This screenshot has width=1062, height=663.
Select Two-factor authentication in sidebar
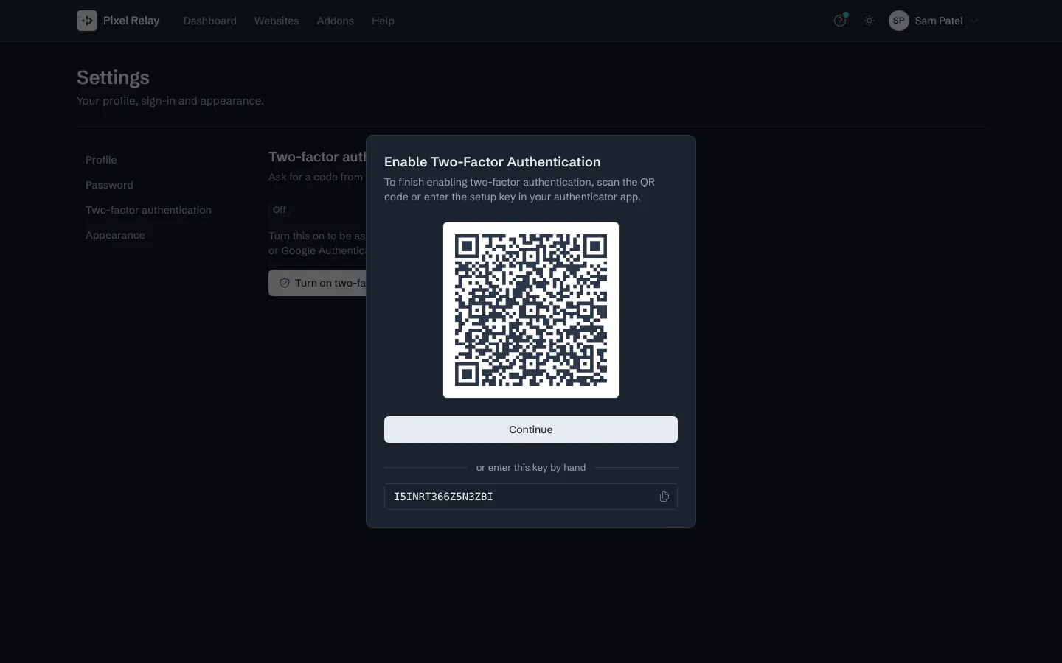[x=148, y=210]
